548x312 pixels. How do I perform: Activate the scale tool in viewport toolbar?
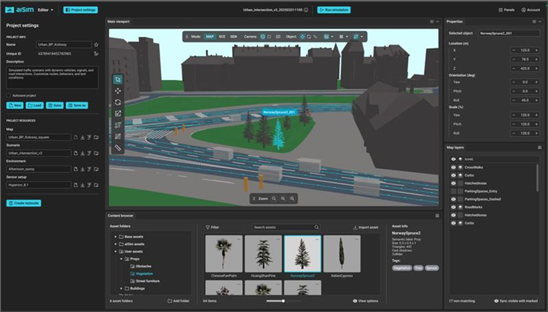pos(118,113)
